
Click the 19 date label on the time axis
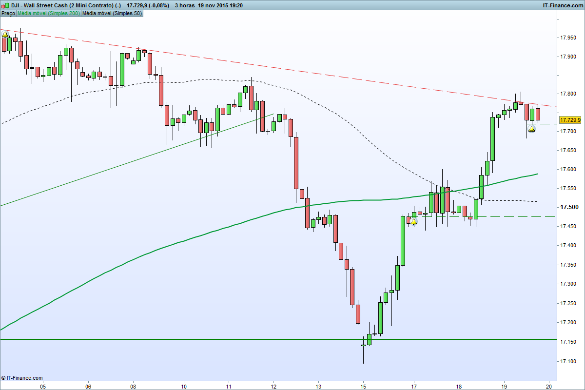[x=504, y=386]
